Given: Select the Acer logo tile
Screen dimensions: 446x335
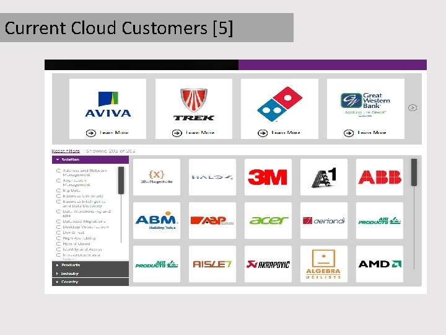Looking at the screenshot, I should pos(268,220).
